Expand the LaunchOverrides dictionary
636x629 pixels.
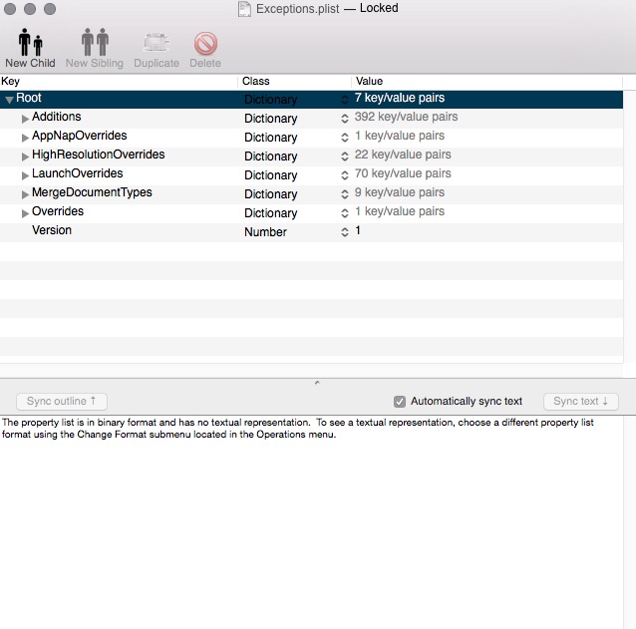click(25, 174)
